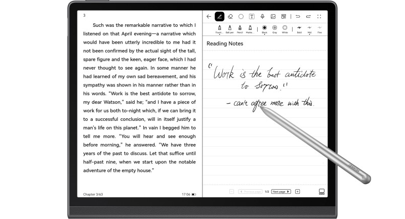Go to Next page of notes
Image resolution: width=405 pixels, height=219 pixels.
click(281, 192)
